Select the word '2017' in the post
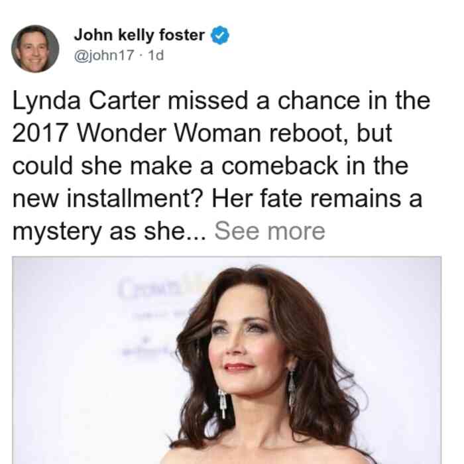This screenshot has height=464, width=464. 40,133
